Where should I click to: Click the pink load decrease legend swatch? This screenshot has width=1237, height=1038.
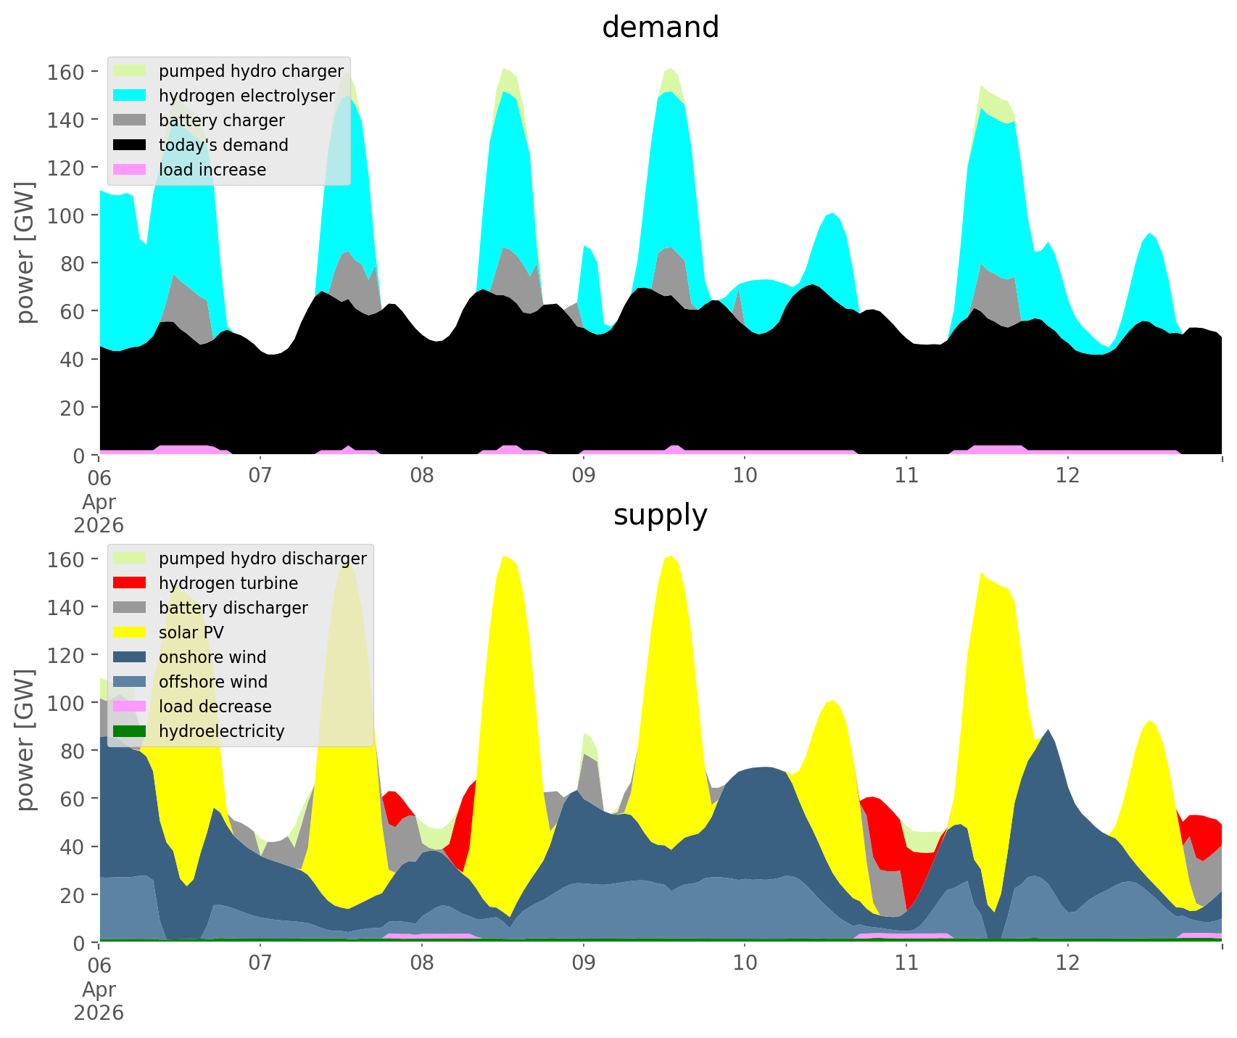pyautogui.click(x=131, y=707)
